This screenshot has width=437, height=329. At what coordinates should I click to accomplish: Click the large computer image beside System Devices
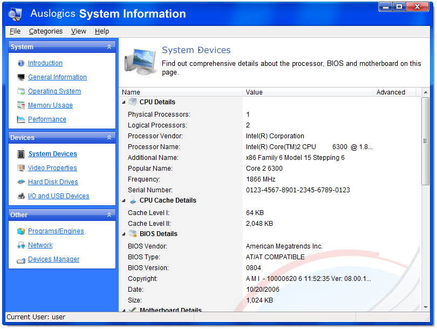tap(140, 62)
